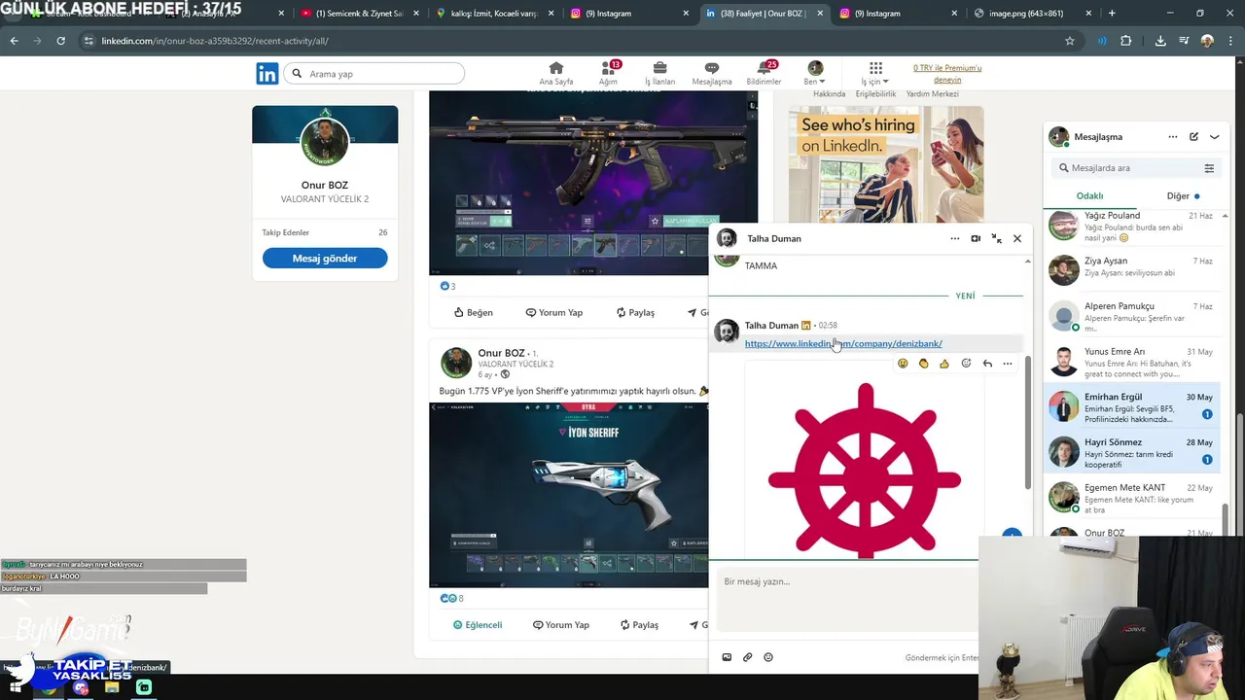Open Mesajlaşma in top navigation
The width and height of the screenshot is (1245, 700).
pyautogui.click(x=712, y=73)
